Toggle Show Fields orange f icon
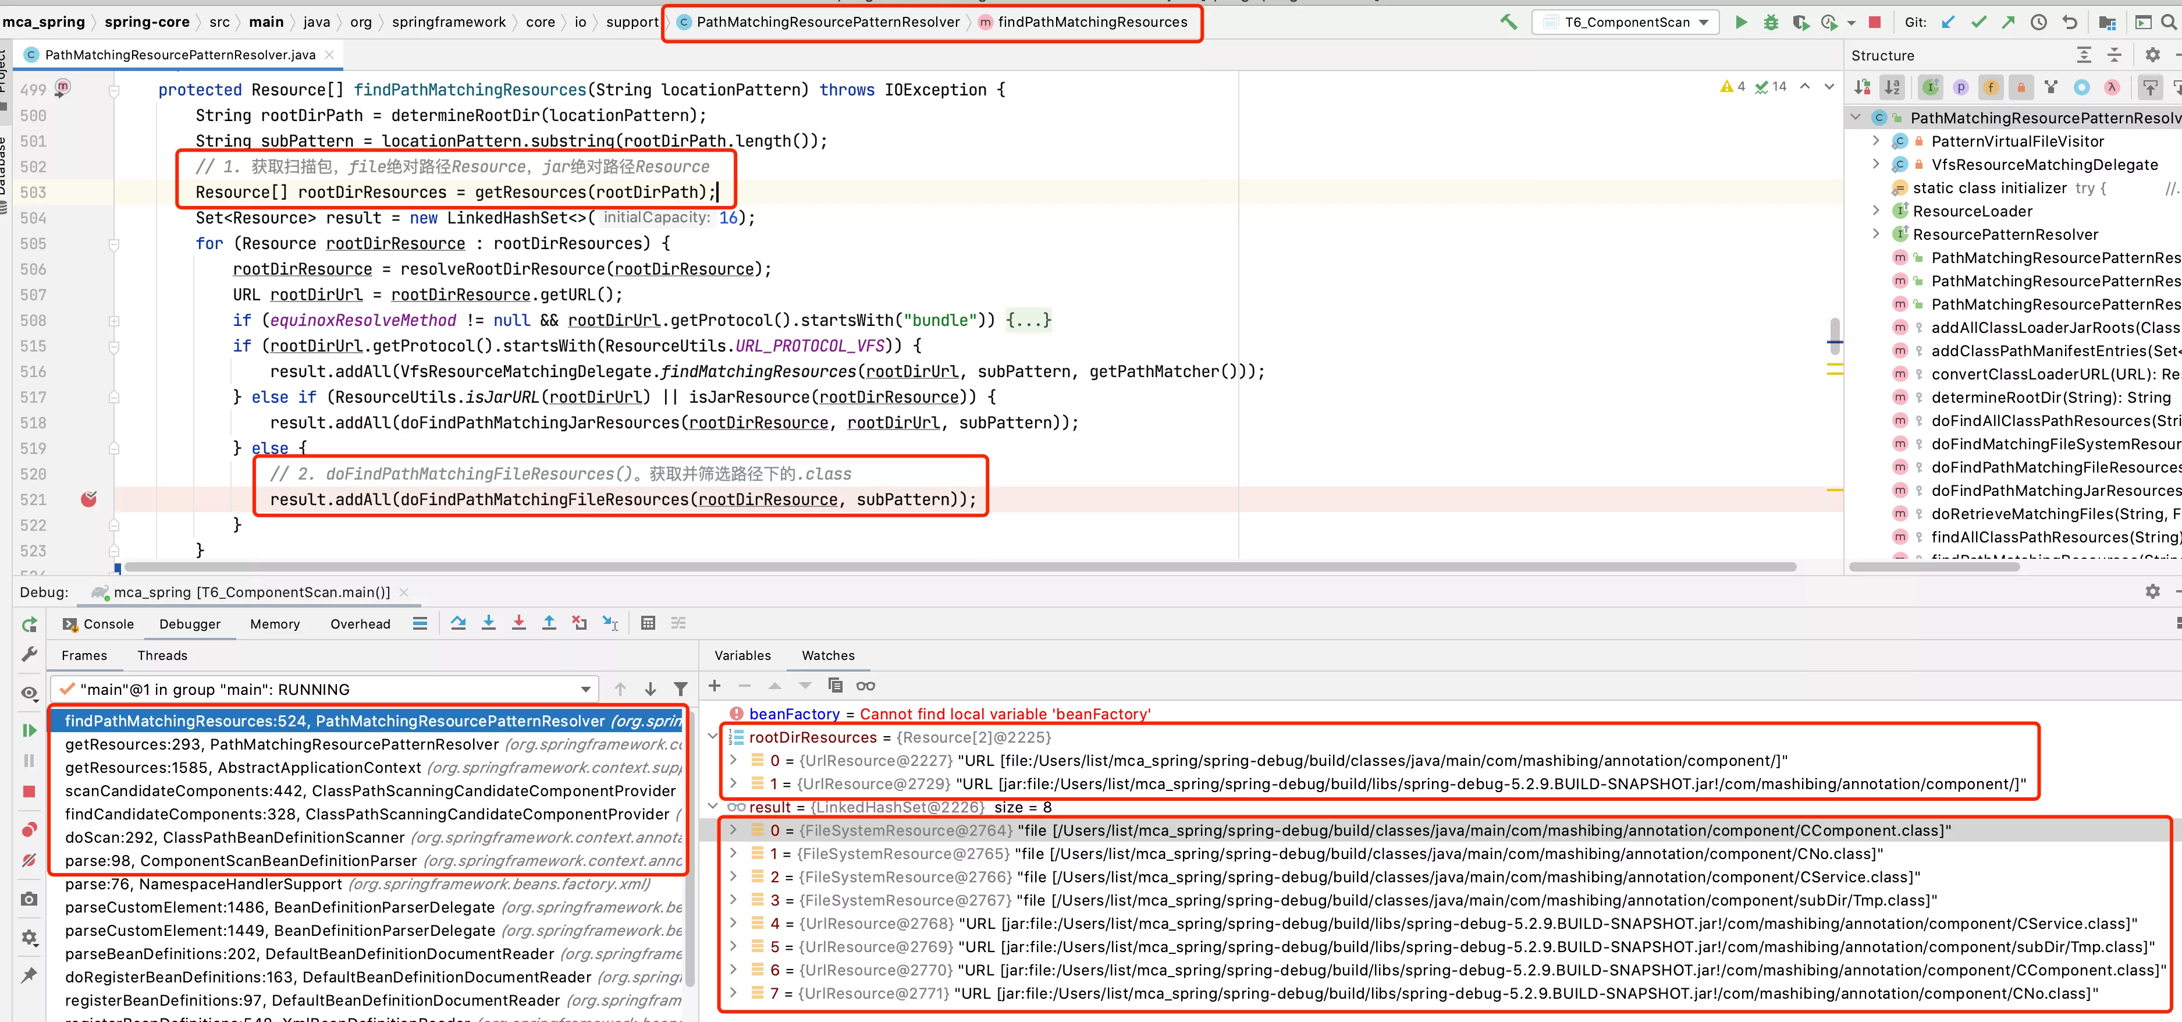Image resolution: width=2182 pixels, height=1022 pixels. [x=1991, y=87]
